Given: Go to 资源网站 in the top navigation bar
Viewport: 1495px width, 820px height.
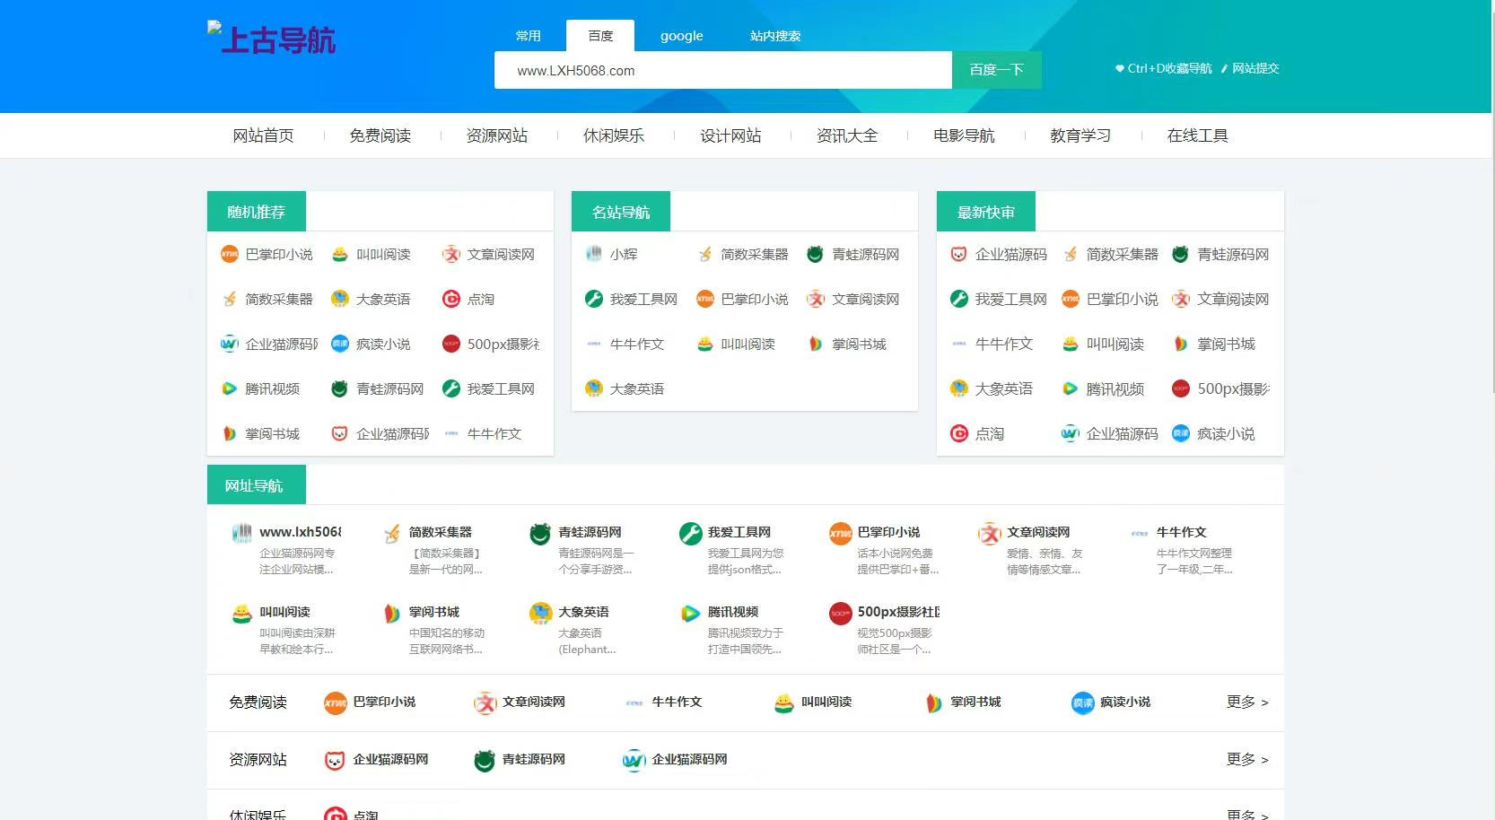Looking at the screenshot, I should coord(496,135).
